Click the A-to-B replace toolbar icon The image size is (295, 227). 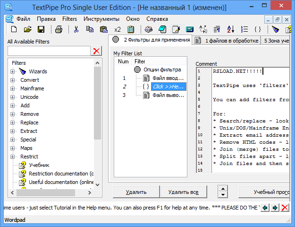203,29
